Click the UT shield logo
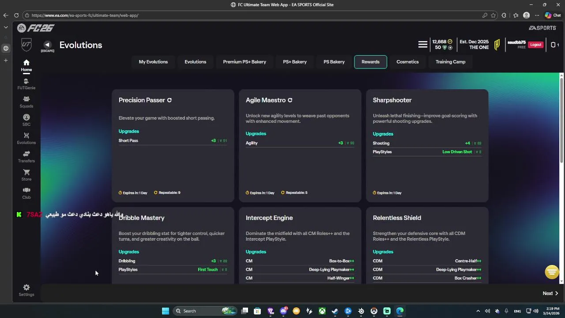The width and height of the screenshot is (565, 318). click(26, 45)
